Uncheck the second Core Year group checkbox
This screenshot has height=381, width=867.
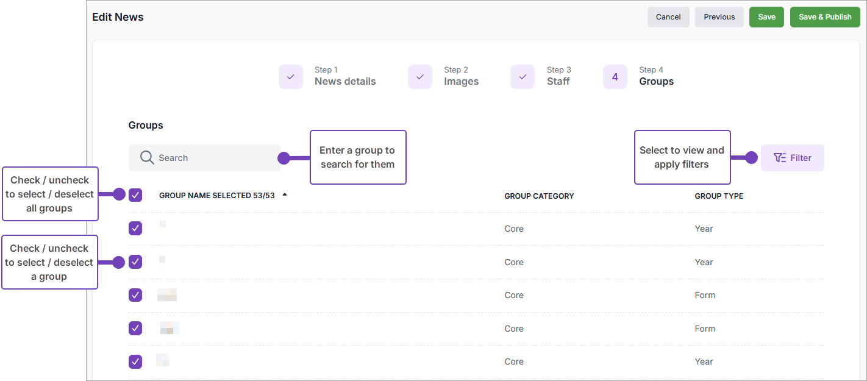point(135,262)
